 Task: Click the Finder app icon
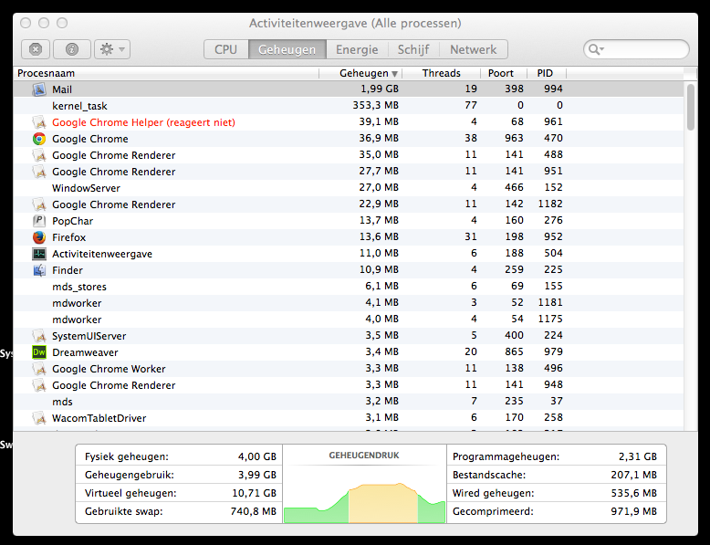pyautogui.click(x=39, y=270)
